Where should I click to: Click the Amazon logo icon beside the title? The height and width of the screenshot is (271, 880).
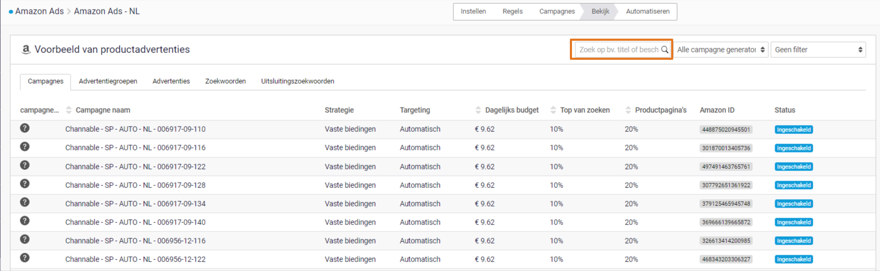click(x=25, y=49)
